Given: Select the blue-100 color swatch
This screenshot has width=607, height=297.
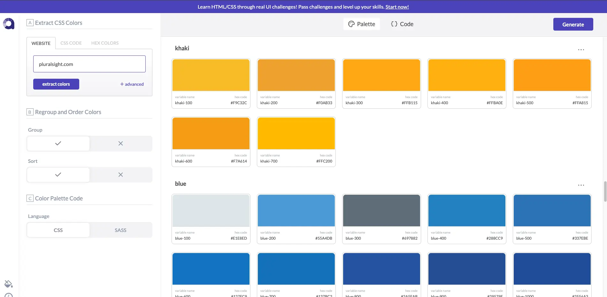Looking at the screenshot, I should click(211, 211).
